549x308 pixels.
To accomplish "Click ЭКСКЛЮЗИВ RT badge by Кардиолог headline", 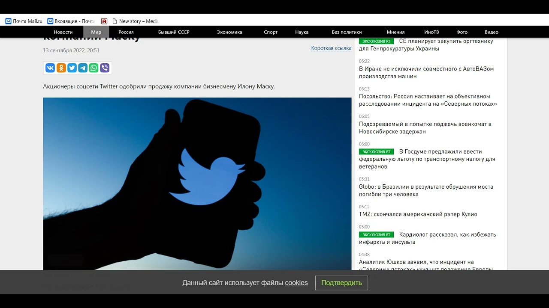I will (376, 235).
